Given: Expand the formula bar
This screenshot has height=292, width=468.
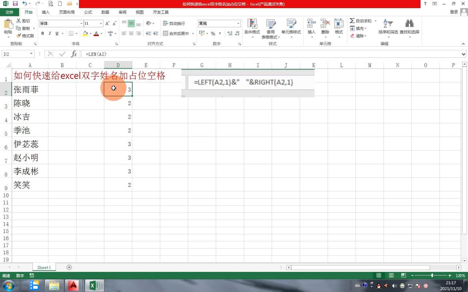Looking at the screenshot, I should 464,54.
